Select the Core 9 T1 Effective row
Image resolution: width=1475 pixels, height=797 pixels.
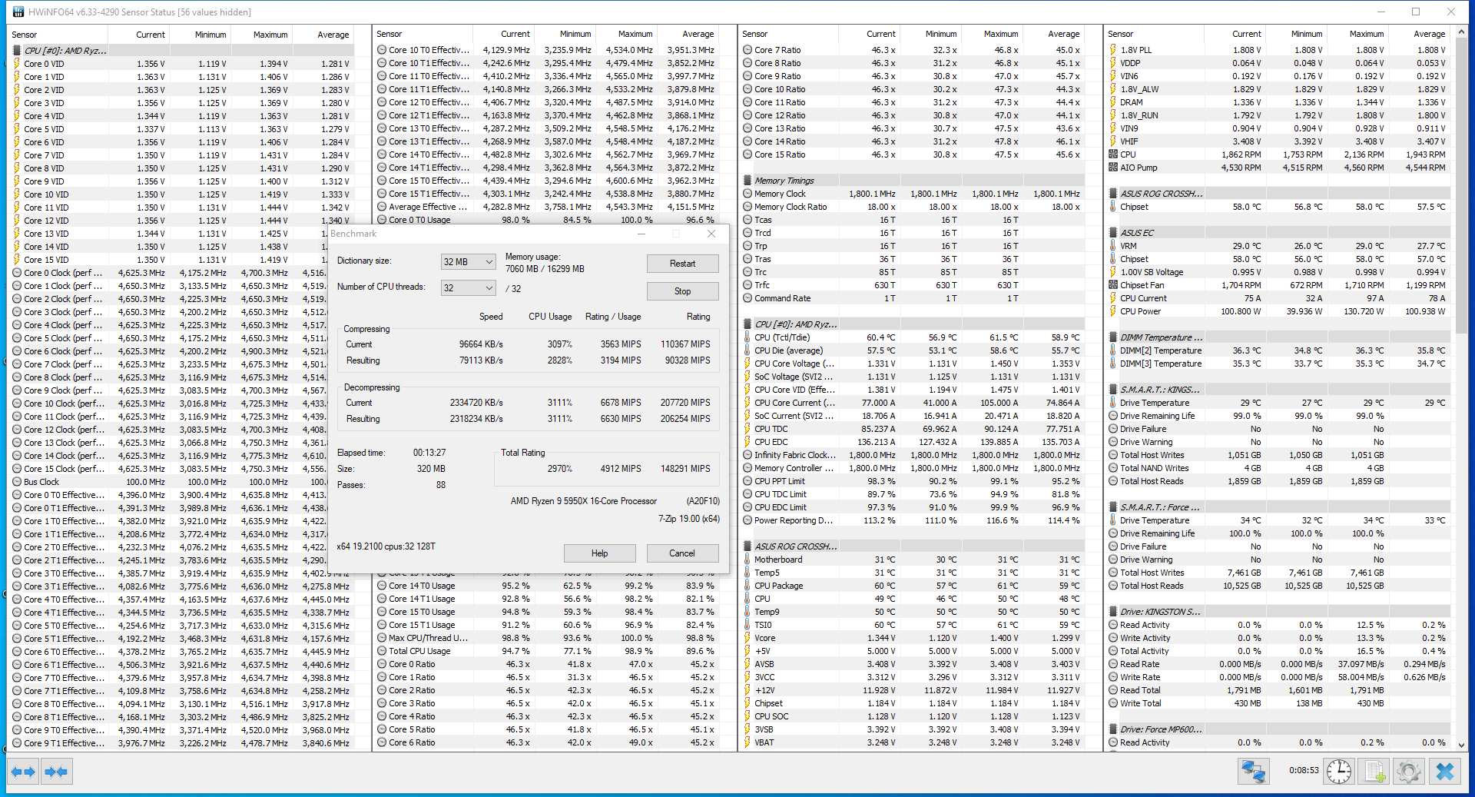point(181,743)
